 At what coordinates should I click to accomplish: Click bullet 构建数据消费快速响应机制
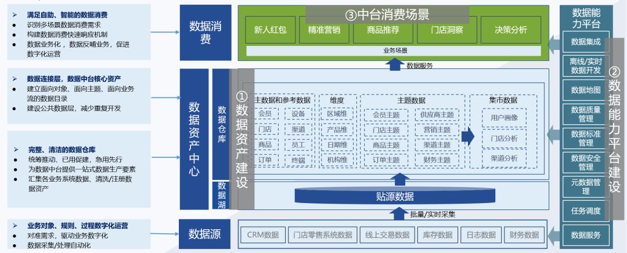point(67,34)
